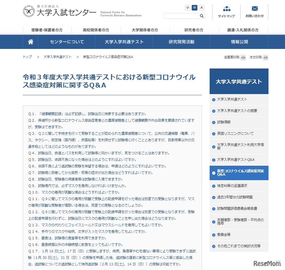Open 情報公開 menu
This screenshot has height=270, width=285.
pos(239,42)
